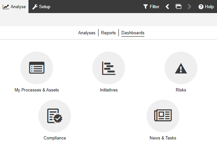This screenshot has width=217, height=145.
Task: Select the Analyses section link
Action: 87,33
